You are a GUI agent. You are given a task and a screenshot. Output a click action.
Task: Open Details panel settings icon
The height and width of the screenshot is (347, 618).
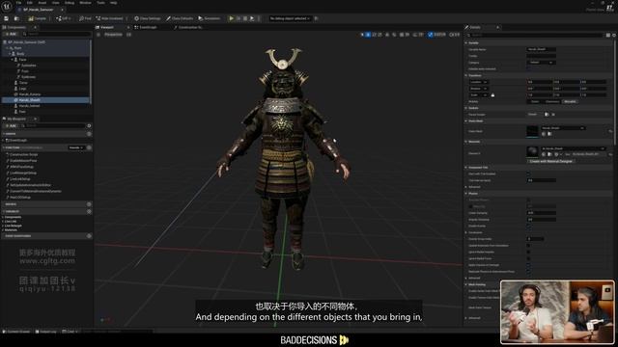pos(614,35)
